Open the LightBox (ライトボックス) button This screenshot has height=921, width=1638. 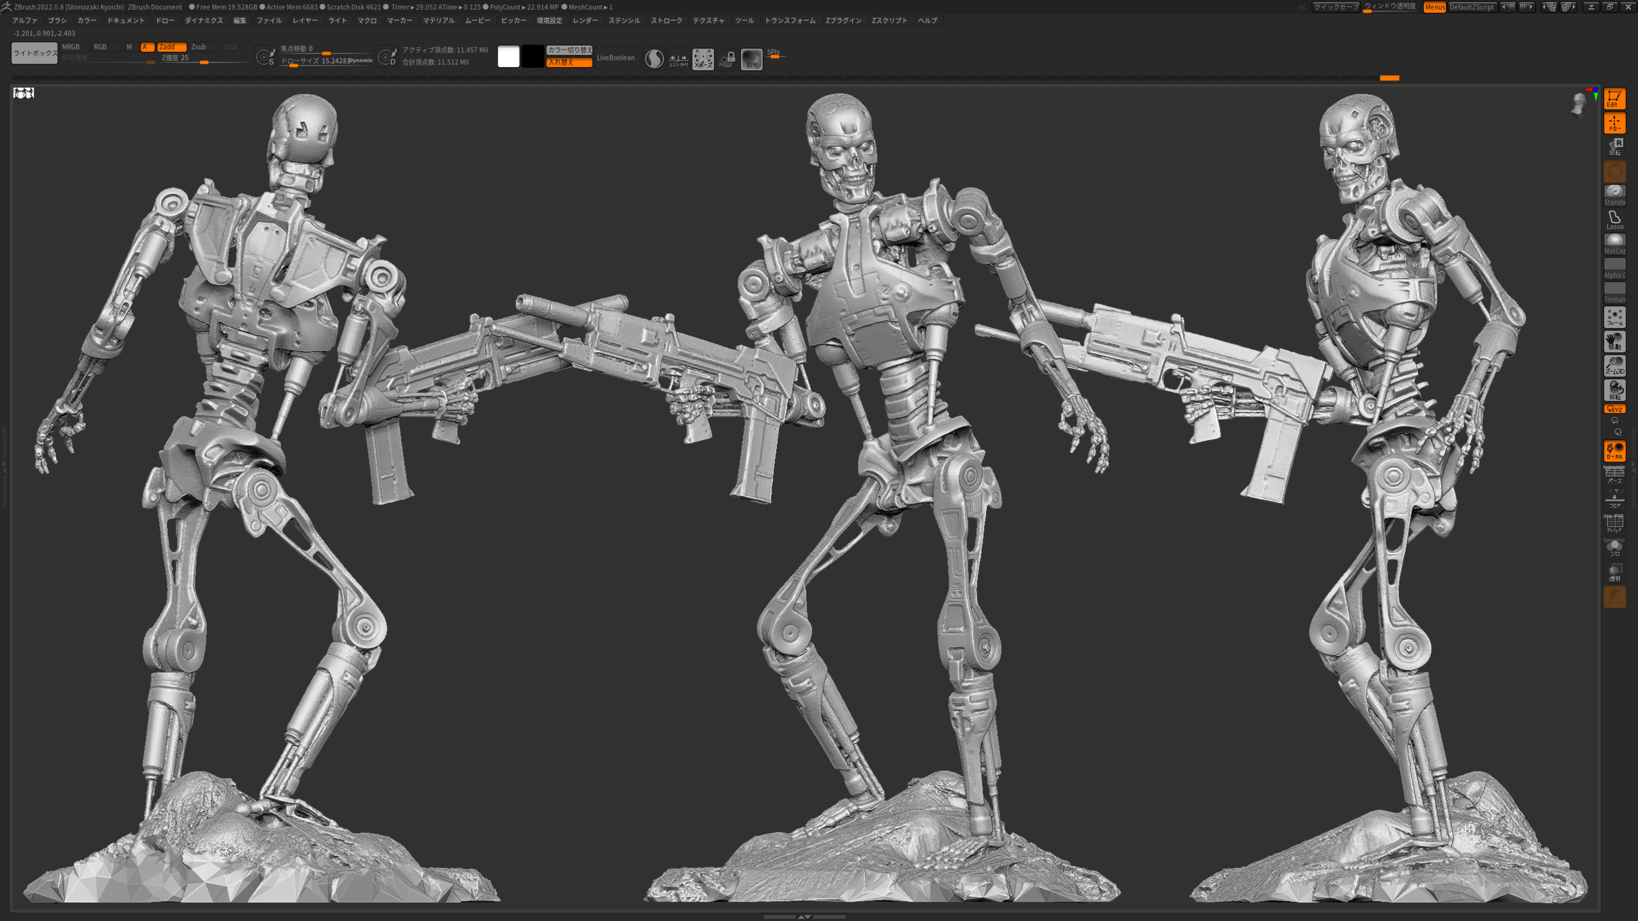[35, 53]
